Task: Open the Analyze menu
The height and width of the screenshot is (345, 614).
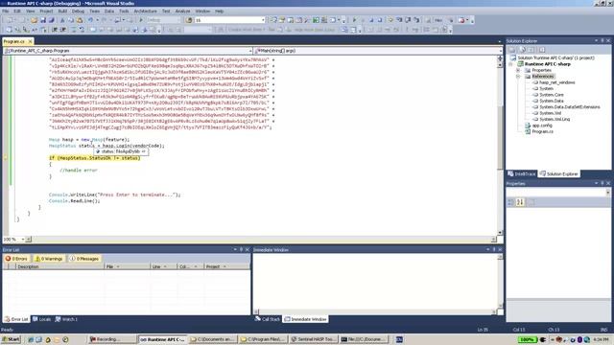Action: (182, 11)
